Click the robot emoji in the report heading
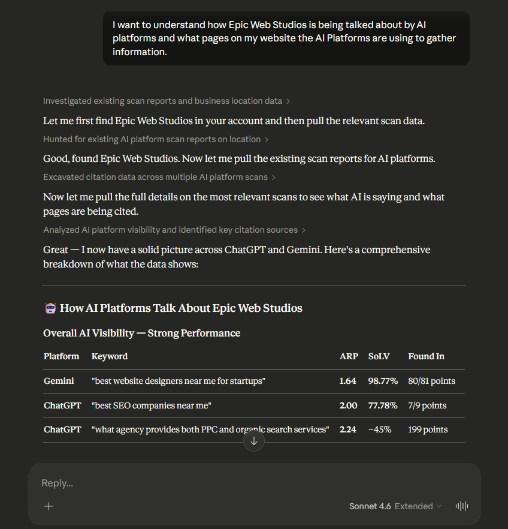The width and height of the screenshot is (508, 529). [x=50, y=308]
